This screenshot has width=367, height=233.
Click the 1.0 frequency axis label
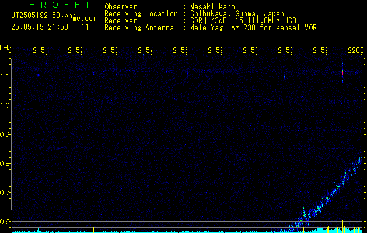[x=4, y=105]
